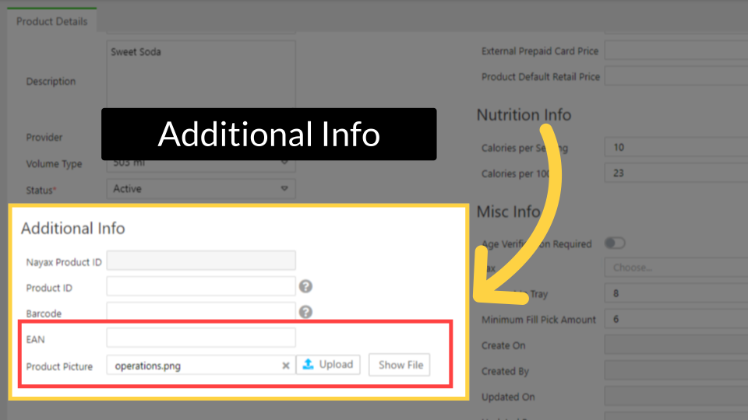Switch to the Product Details tab

52,21
